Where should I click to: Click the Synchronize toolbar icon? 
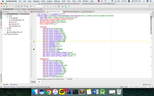pyautogui.click(x=7, y=6)
